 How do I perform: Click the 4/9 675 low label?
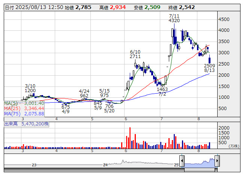66,109
